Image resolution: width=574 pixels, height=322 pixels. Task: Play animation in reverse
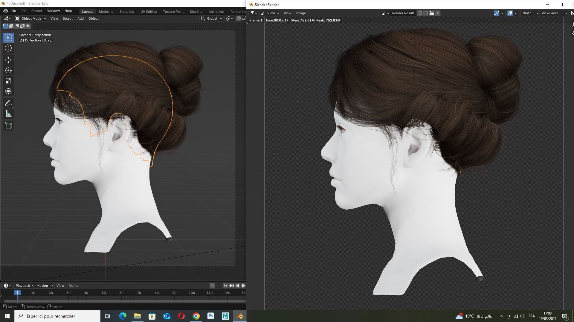pos(238,286)
